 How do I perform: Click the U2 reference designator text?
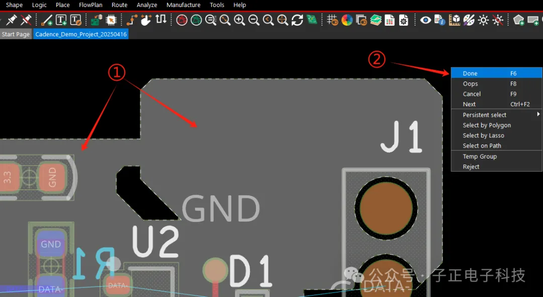pyautogui.click(x=156, y=242)
